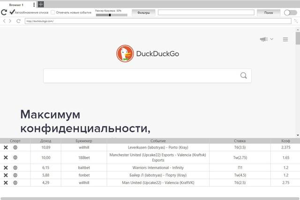
Task: Click the DuckDuckGo search input box
Action: tap(147, 76)
